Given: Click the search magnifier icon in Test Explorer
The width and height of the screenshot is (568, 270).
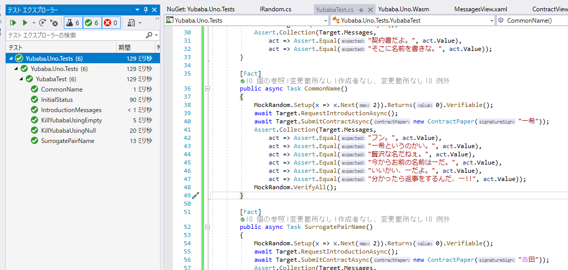Looking at the screenshot, I should click(x=149, y=35).
